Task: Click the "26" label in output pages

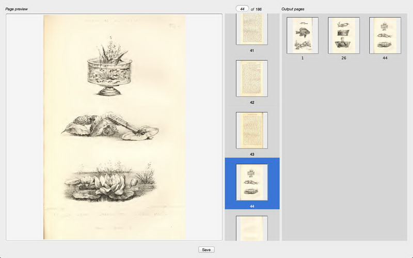Action: pyautogui.click(x=344, y=58)
